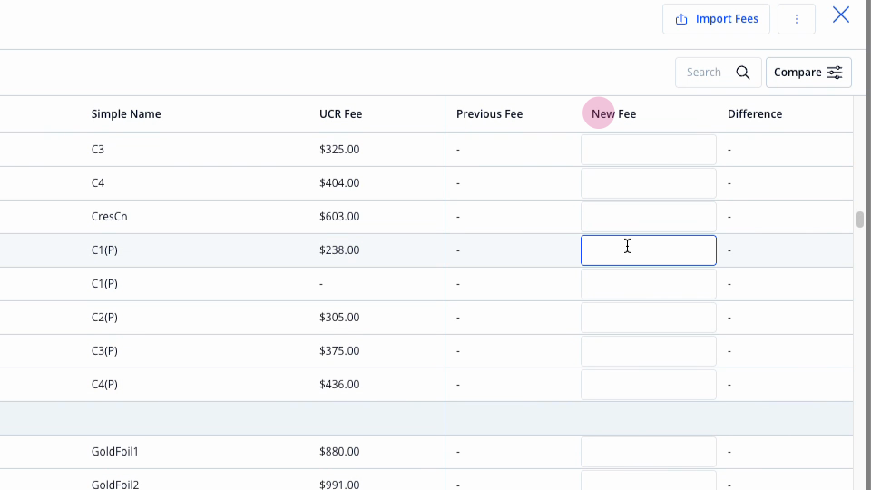
Task: Open the Compare filter settings
Action: tap(808, 73)
